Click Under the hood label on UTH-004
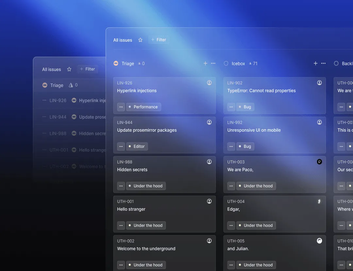The image size is (353, 271). (x=256, y=226)
